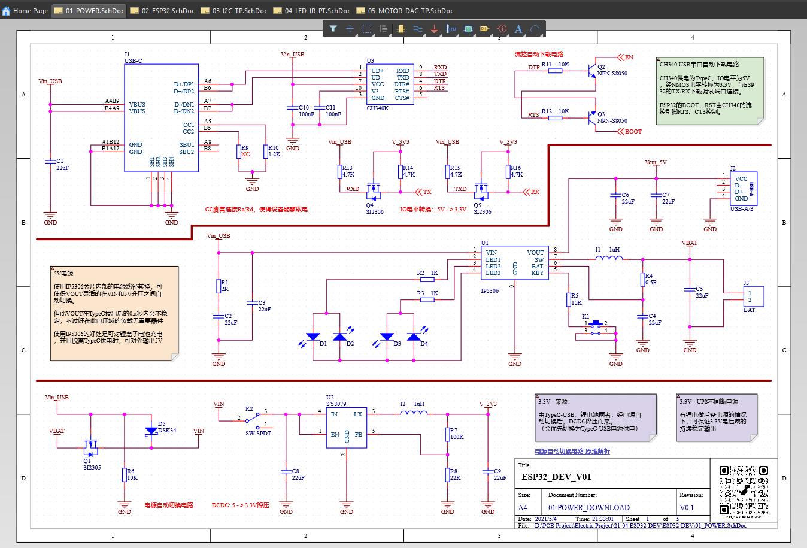The width and height of the screenshot is (807, 548).
Task: Select resistor R7 100K
Action: click(447, 434)
